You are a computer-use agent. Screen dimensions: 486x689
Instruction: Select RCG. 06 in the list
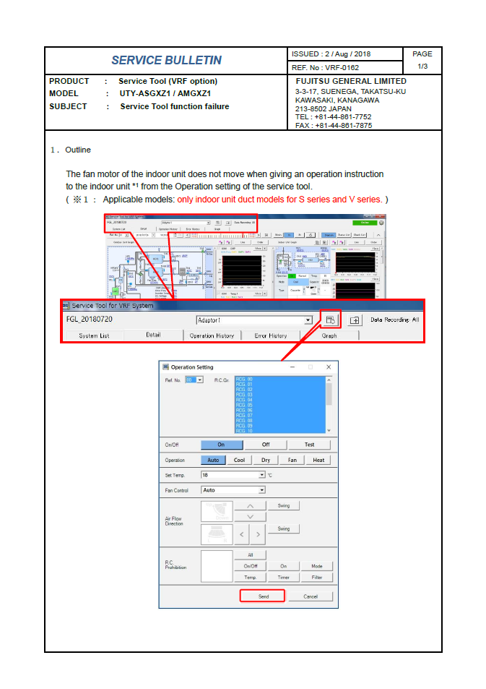(280, 411)
